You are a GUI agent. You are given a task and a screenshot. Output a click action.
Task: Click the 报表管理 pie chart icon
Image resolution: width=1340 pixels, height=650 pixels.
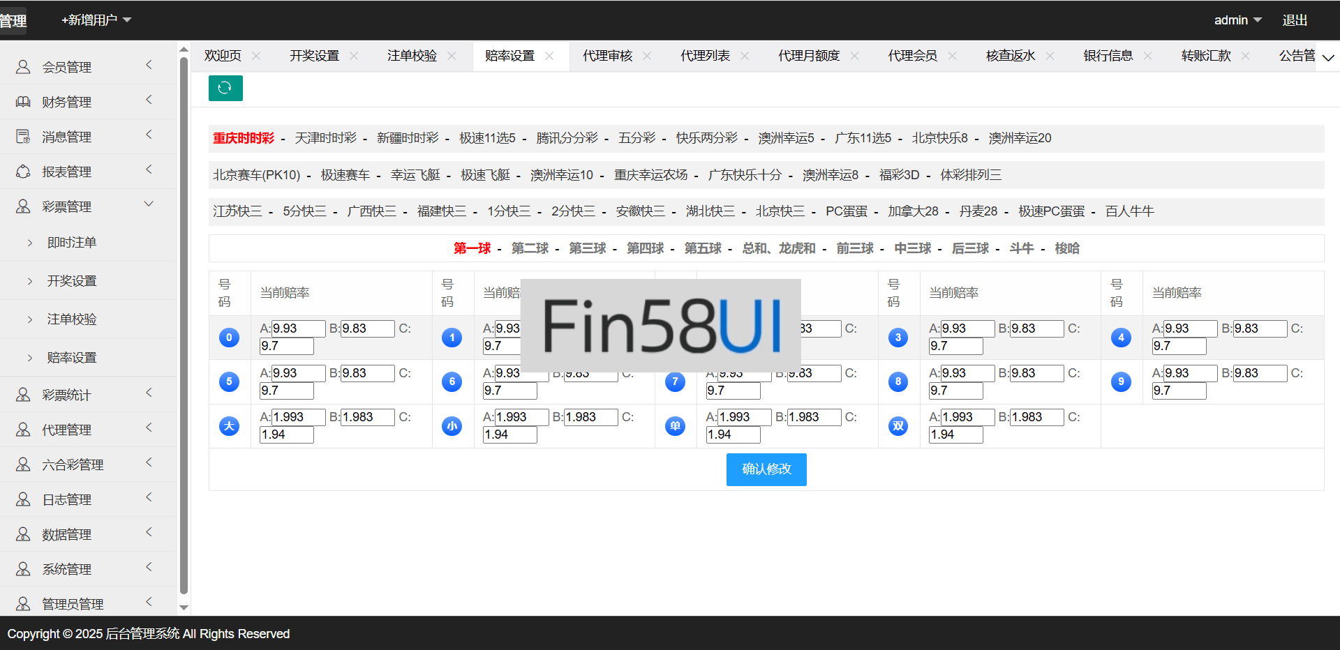(23, 172)
